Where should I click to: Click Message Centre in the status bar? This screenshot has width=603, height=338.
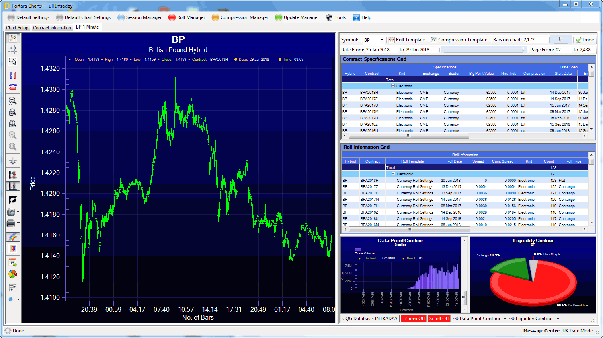point(541,331)
